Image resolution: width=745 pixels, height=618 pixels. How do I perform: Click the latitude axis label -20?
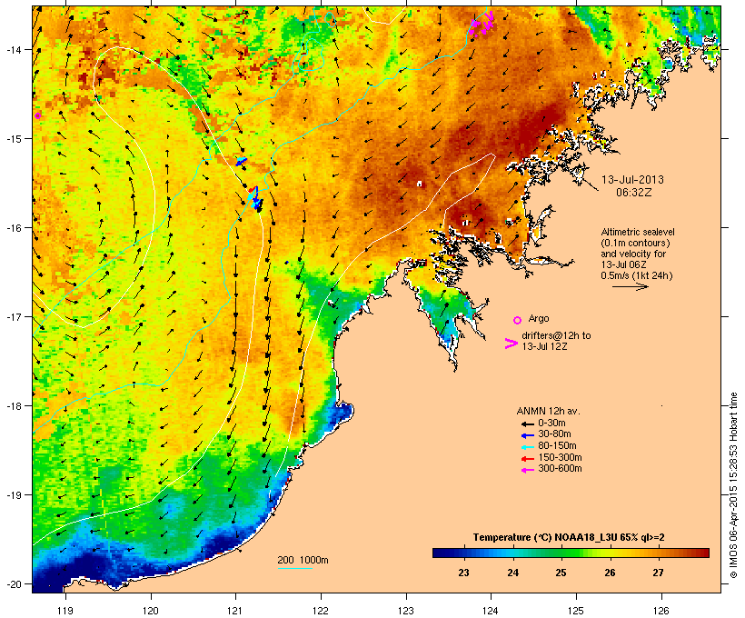(13, 584)
